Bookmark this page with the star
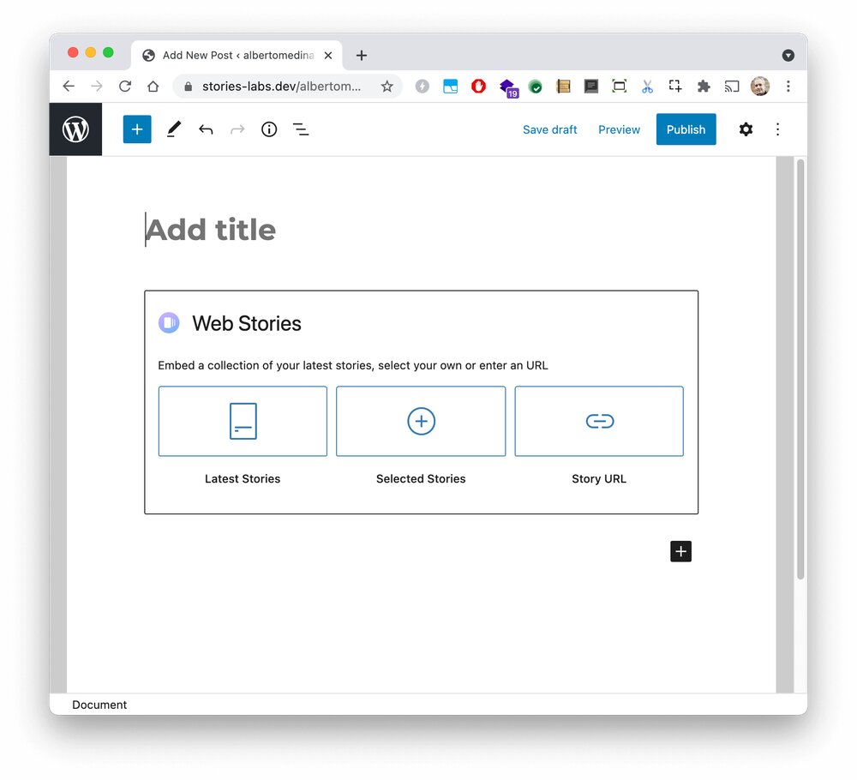 tap(387, 86)
